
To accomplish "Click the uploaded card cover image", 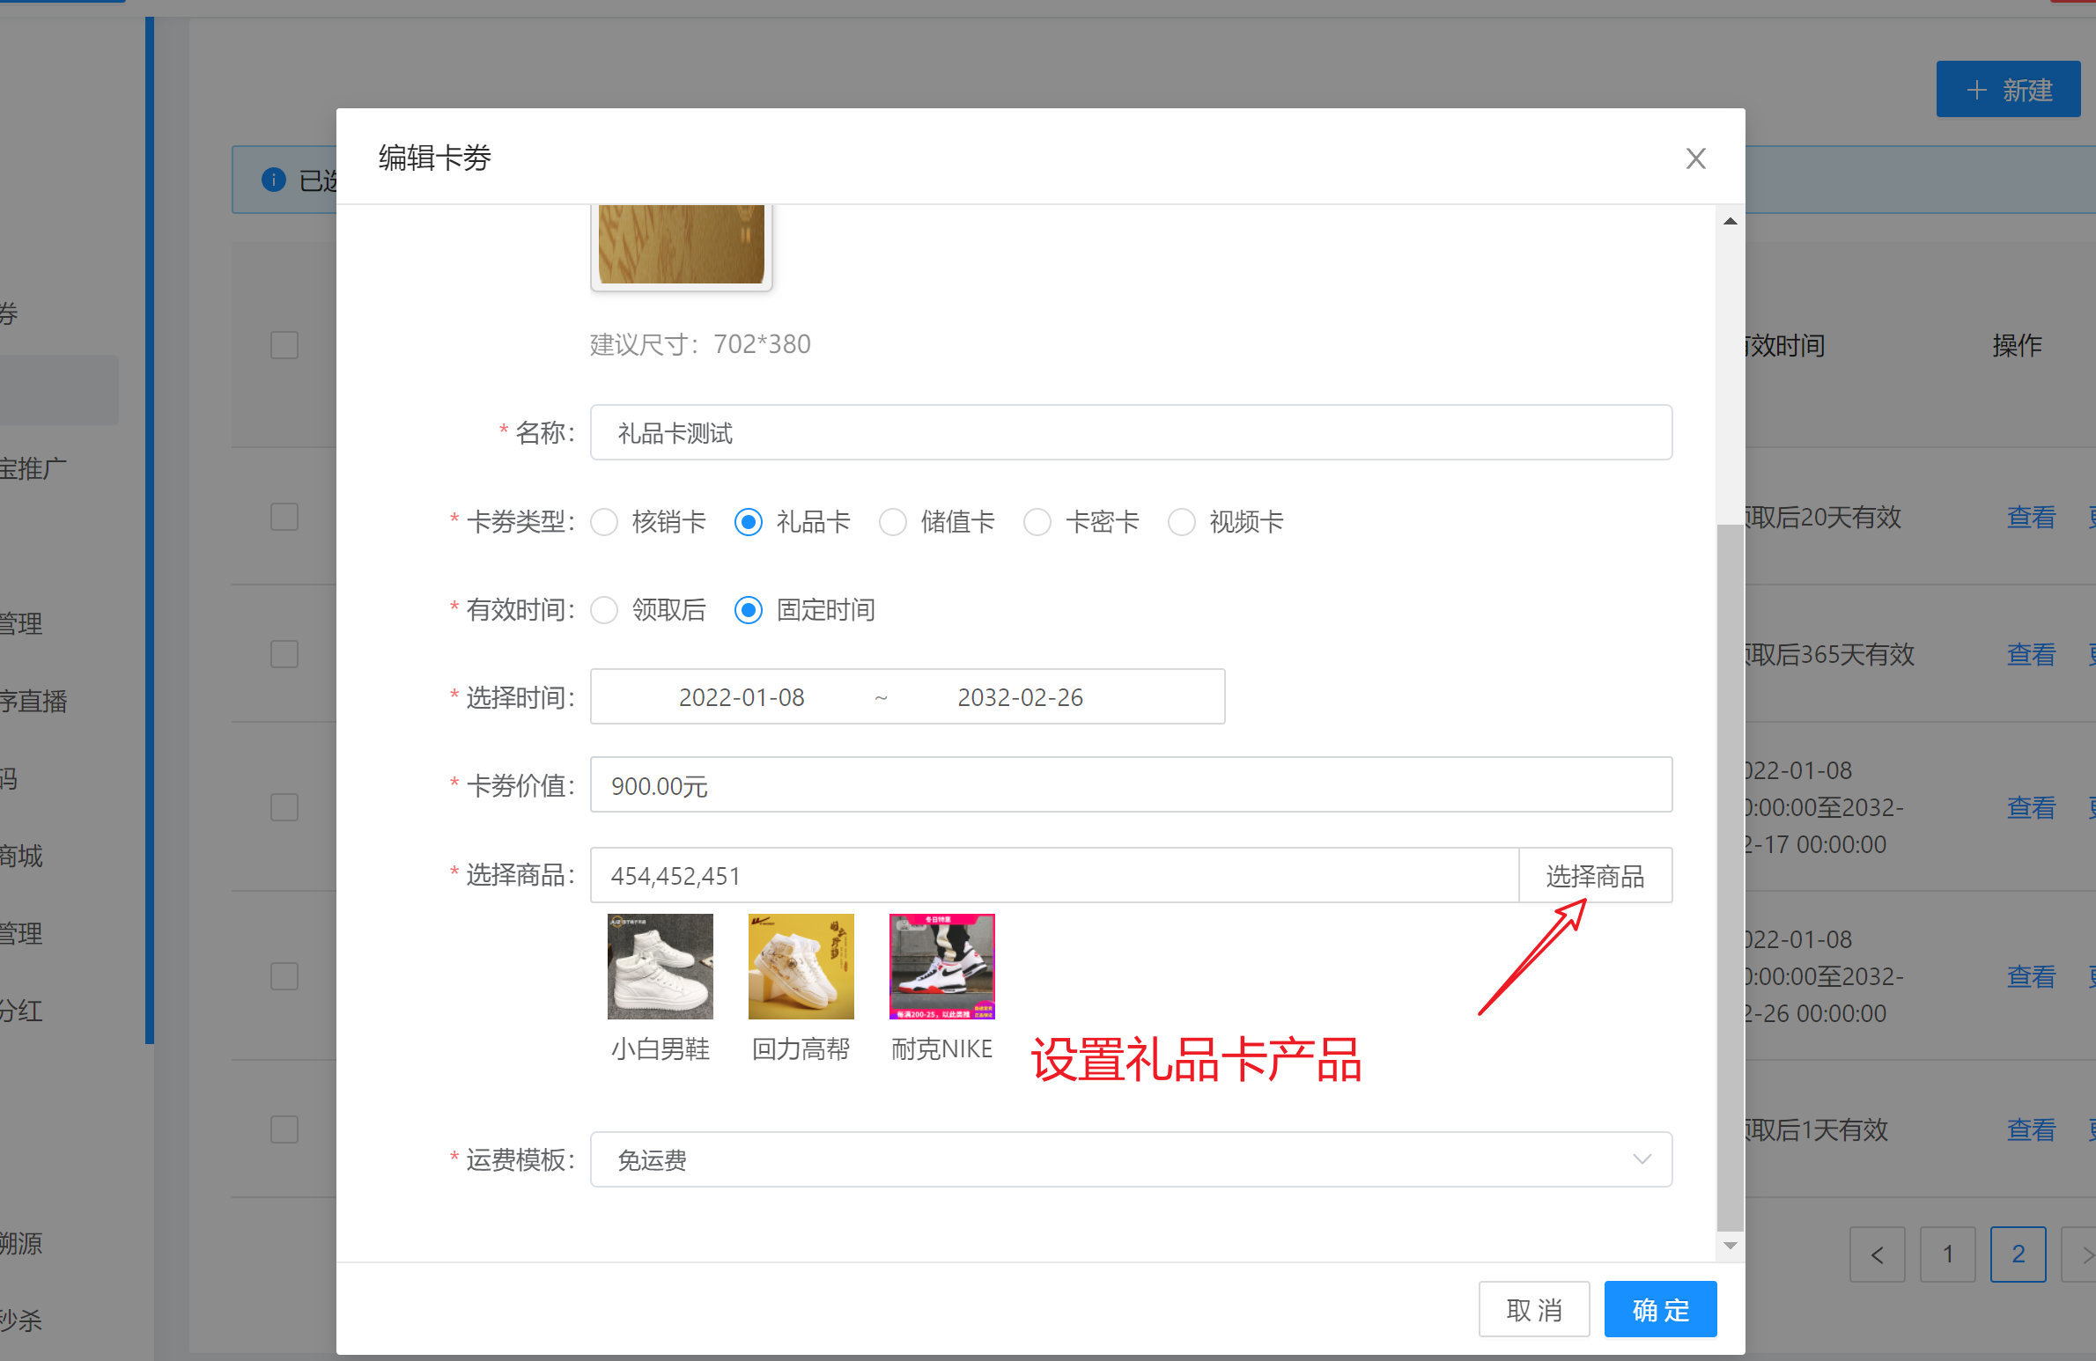I will pyautogui.click(x=681, y=245).
